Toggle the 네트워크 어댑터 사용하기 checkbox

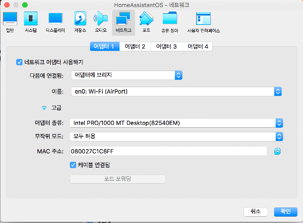[19, 62]
